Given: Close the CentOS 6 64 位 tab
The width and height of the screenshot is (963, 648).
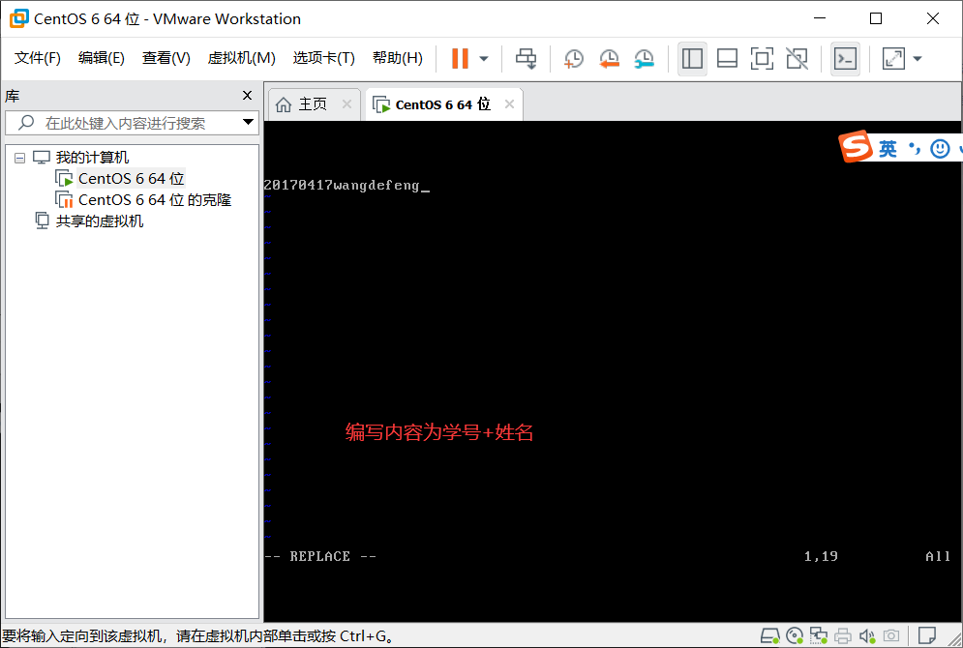Looking at the screenshot, I should pos(509,103).
